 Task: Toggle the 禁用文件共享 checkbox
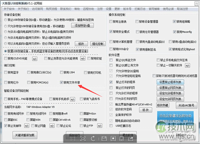tap(61, 82)
